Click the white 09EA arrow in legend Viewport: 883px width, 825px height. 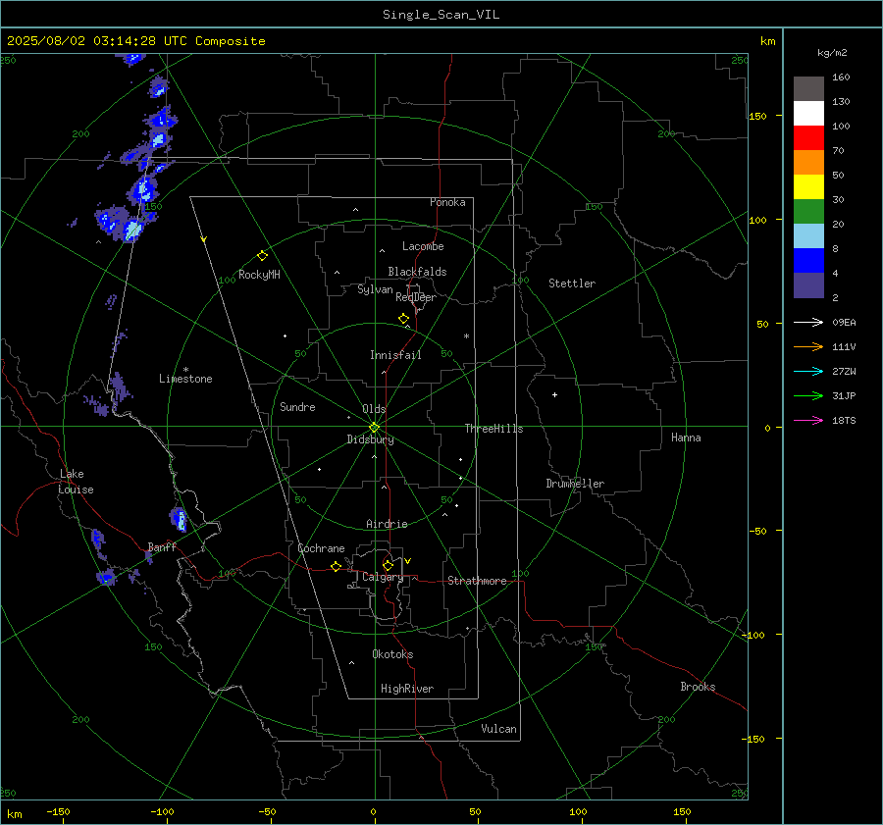point(808,322)
